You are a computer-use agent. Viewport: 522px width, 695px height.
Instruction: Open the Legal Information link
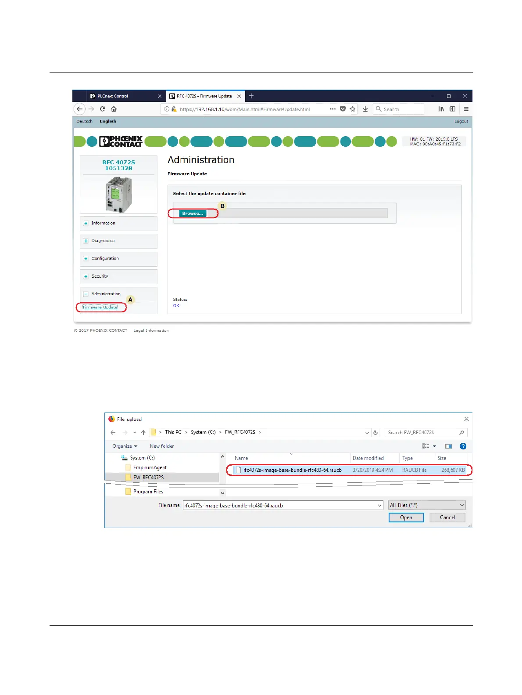point(151,330)
